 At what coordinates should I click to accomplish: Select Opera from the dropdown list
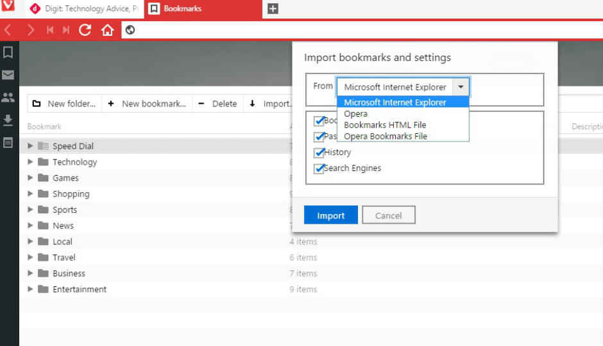[x=403, y=113]
